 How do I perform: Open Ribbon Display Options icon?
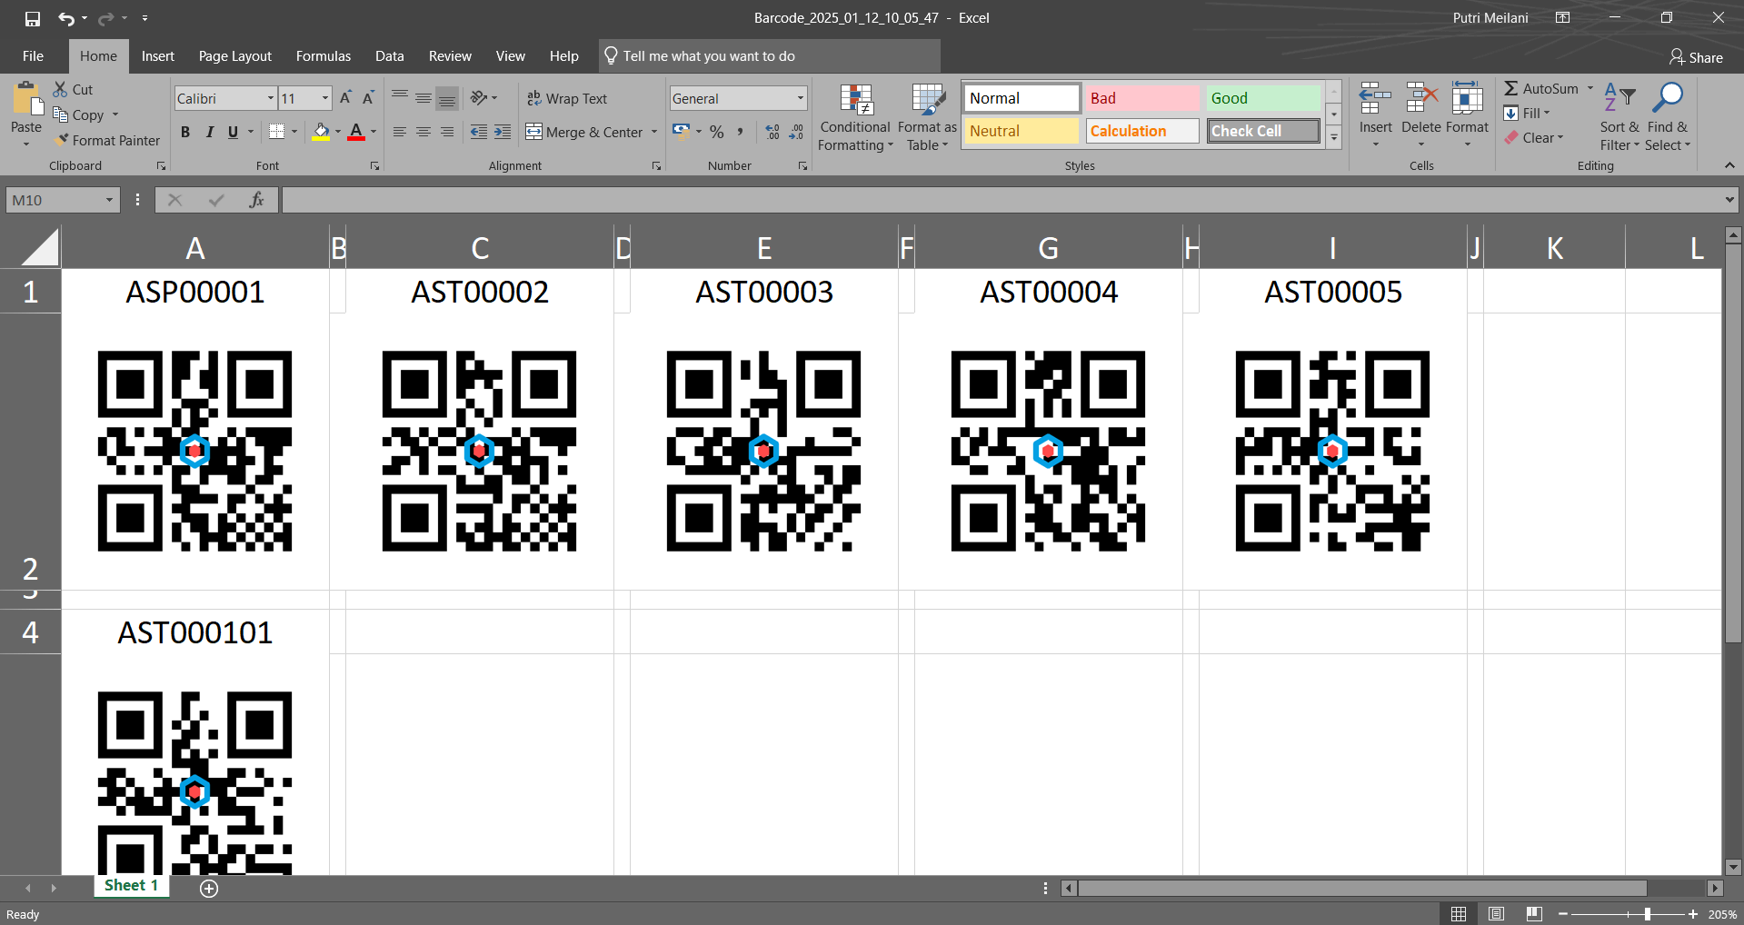1562,18
